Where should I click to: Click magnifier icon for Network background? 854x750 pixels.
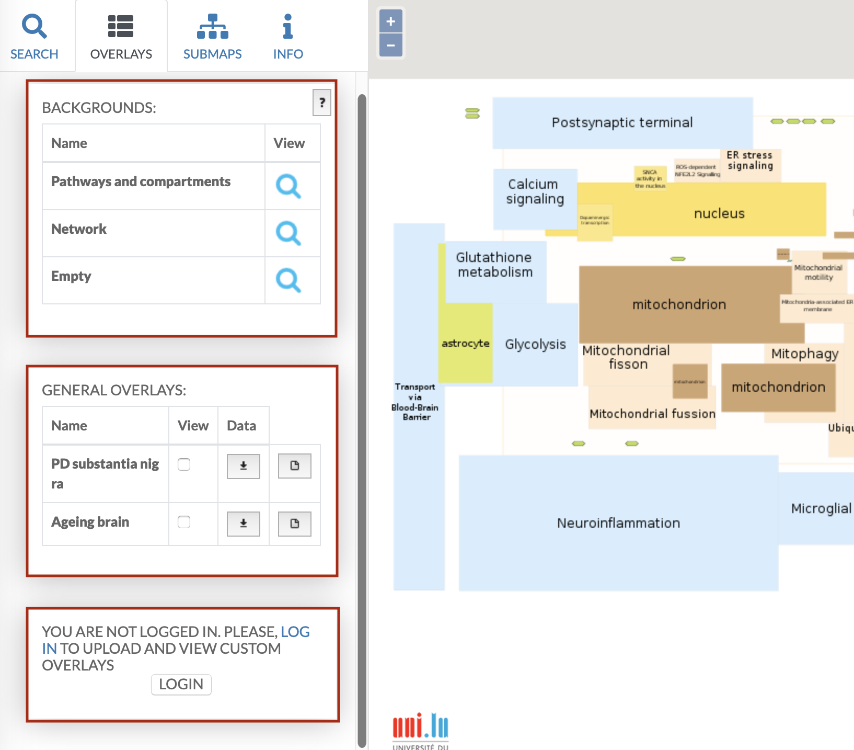click(288, 233)
